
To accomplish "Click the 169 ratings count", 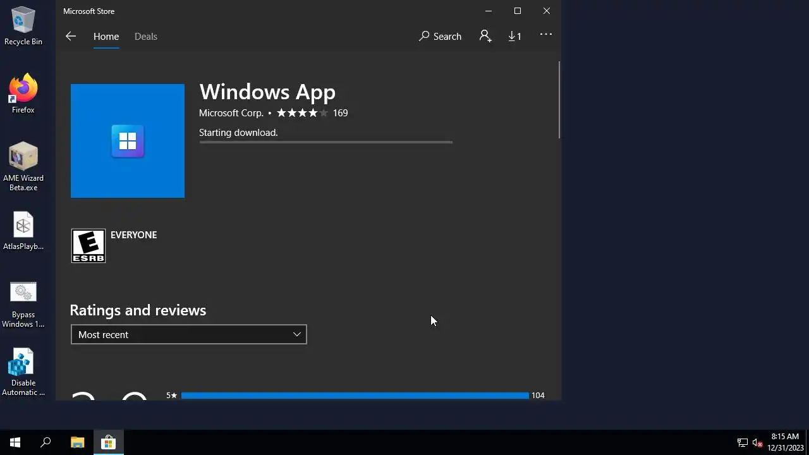I will click(340, 113).
